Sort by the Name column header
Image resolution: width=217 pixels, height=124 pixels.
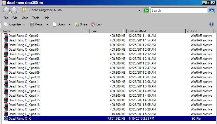click(x=44, y=31)
